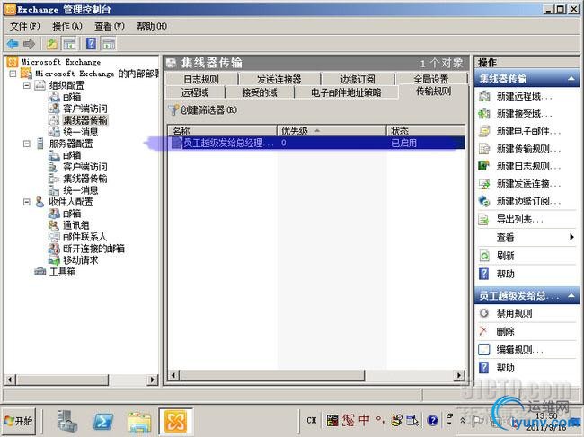This screenshot has width=584, height=437.
Task: Switch to the 日志规则 tab
Action: coord(201,79)
